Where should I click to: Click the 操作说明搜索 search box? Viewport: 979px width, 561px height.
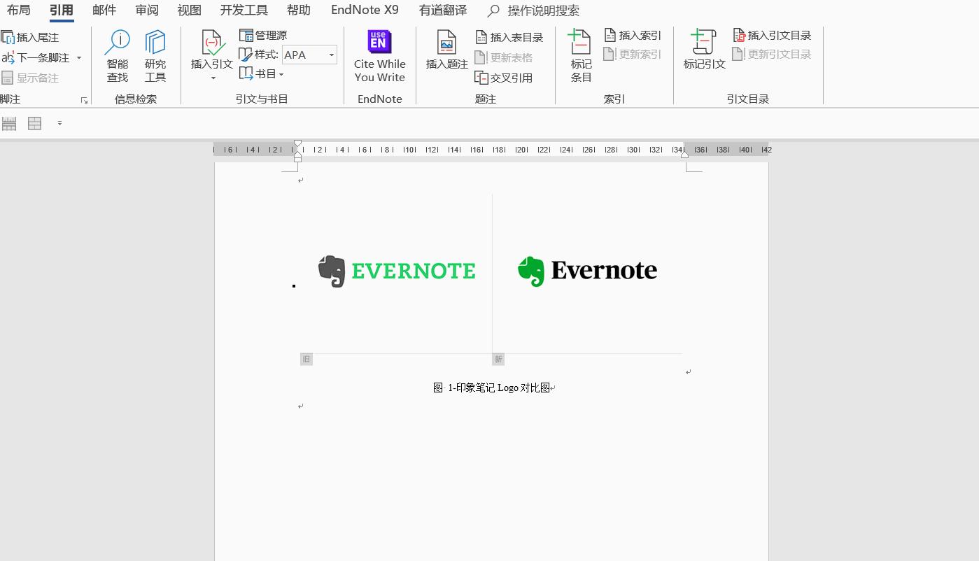pyautogui.click(x=534, y=10)
